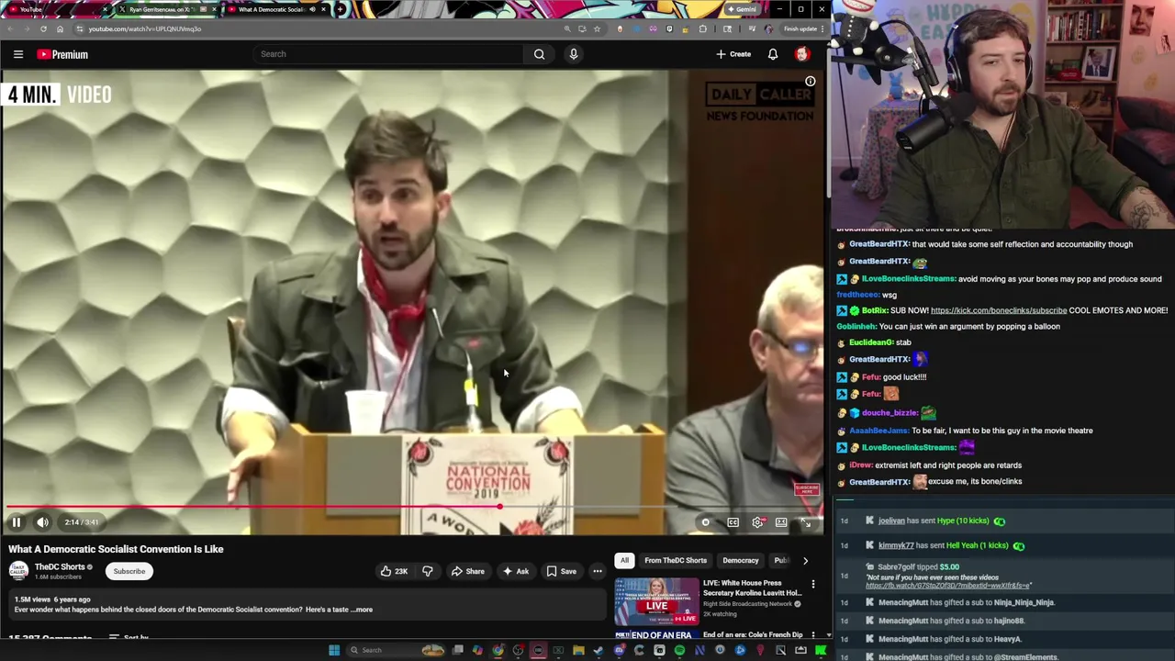Select the From TheDC Shorts chip
This screenshot has height=661, width=1175.
click(x=676, y=560)
